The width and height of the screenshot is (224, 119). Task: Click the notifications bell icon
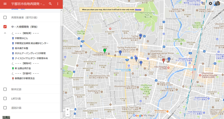click(211, 3)
